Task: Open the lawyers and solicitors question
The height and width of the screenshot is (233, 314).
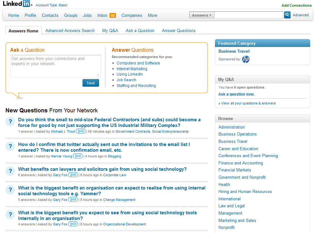Action: (x=102, y=169)
